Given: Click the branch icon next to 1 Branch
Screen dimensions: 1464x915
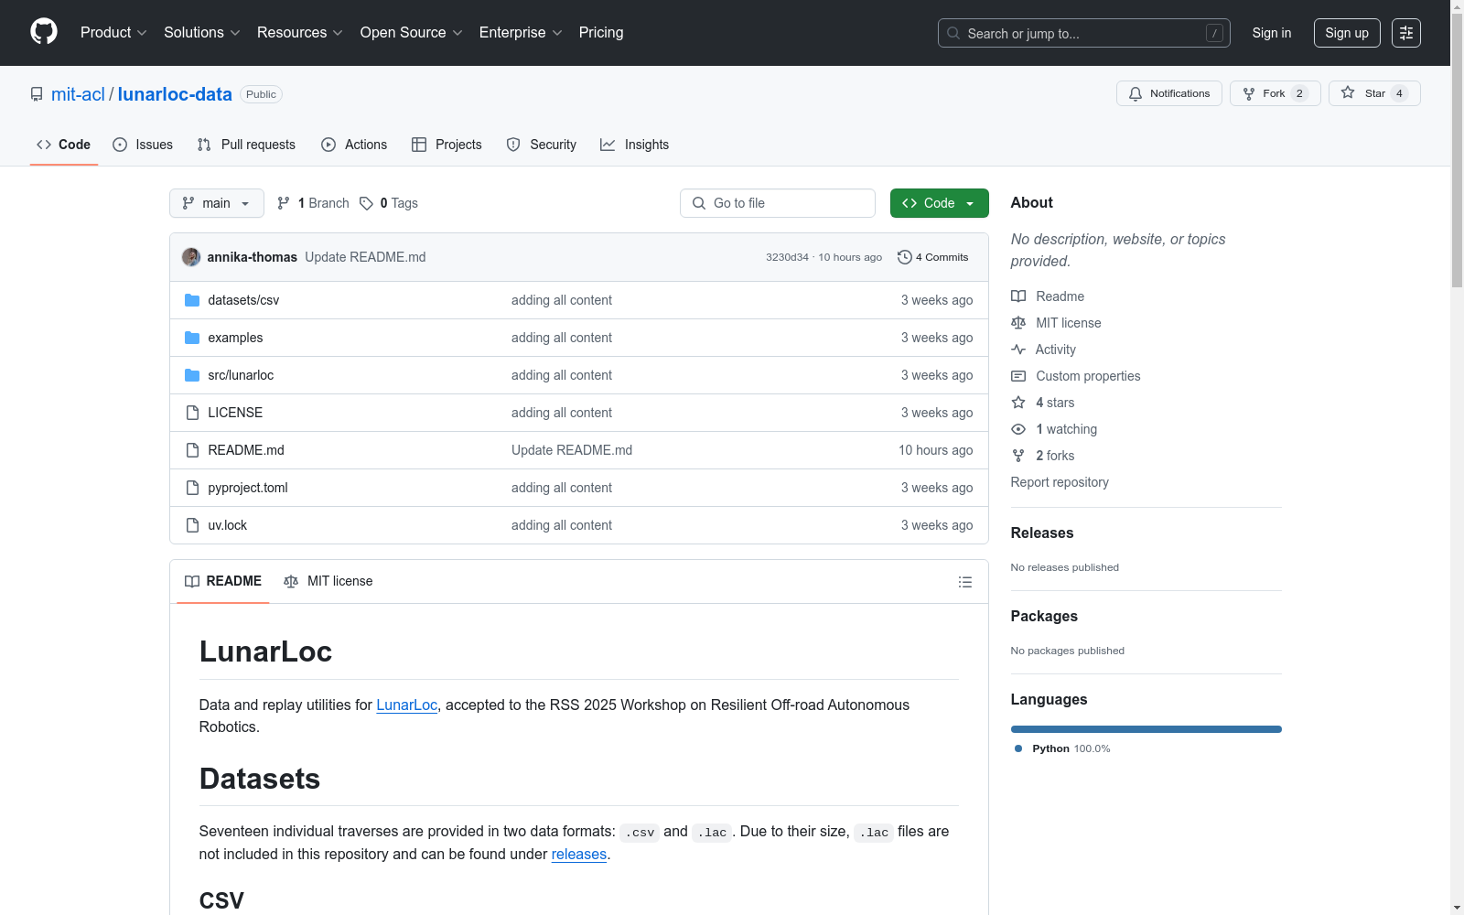Looking at the screenshot, I should click(x=284, y=203).
